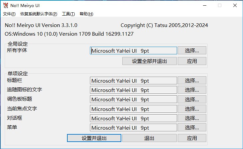Click 选择... button for 当前焦点文字
This screenshot has width=243, height=149.
coord(192,109)
